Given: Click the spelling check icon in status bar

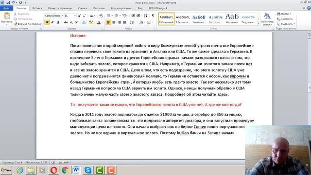Looking at the screenshot, I should tap(53, 162).
